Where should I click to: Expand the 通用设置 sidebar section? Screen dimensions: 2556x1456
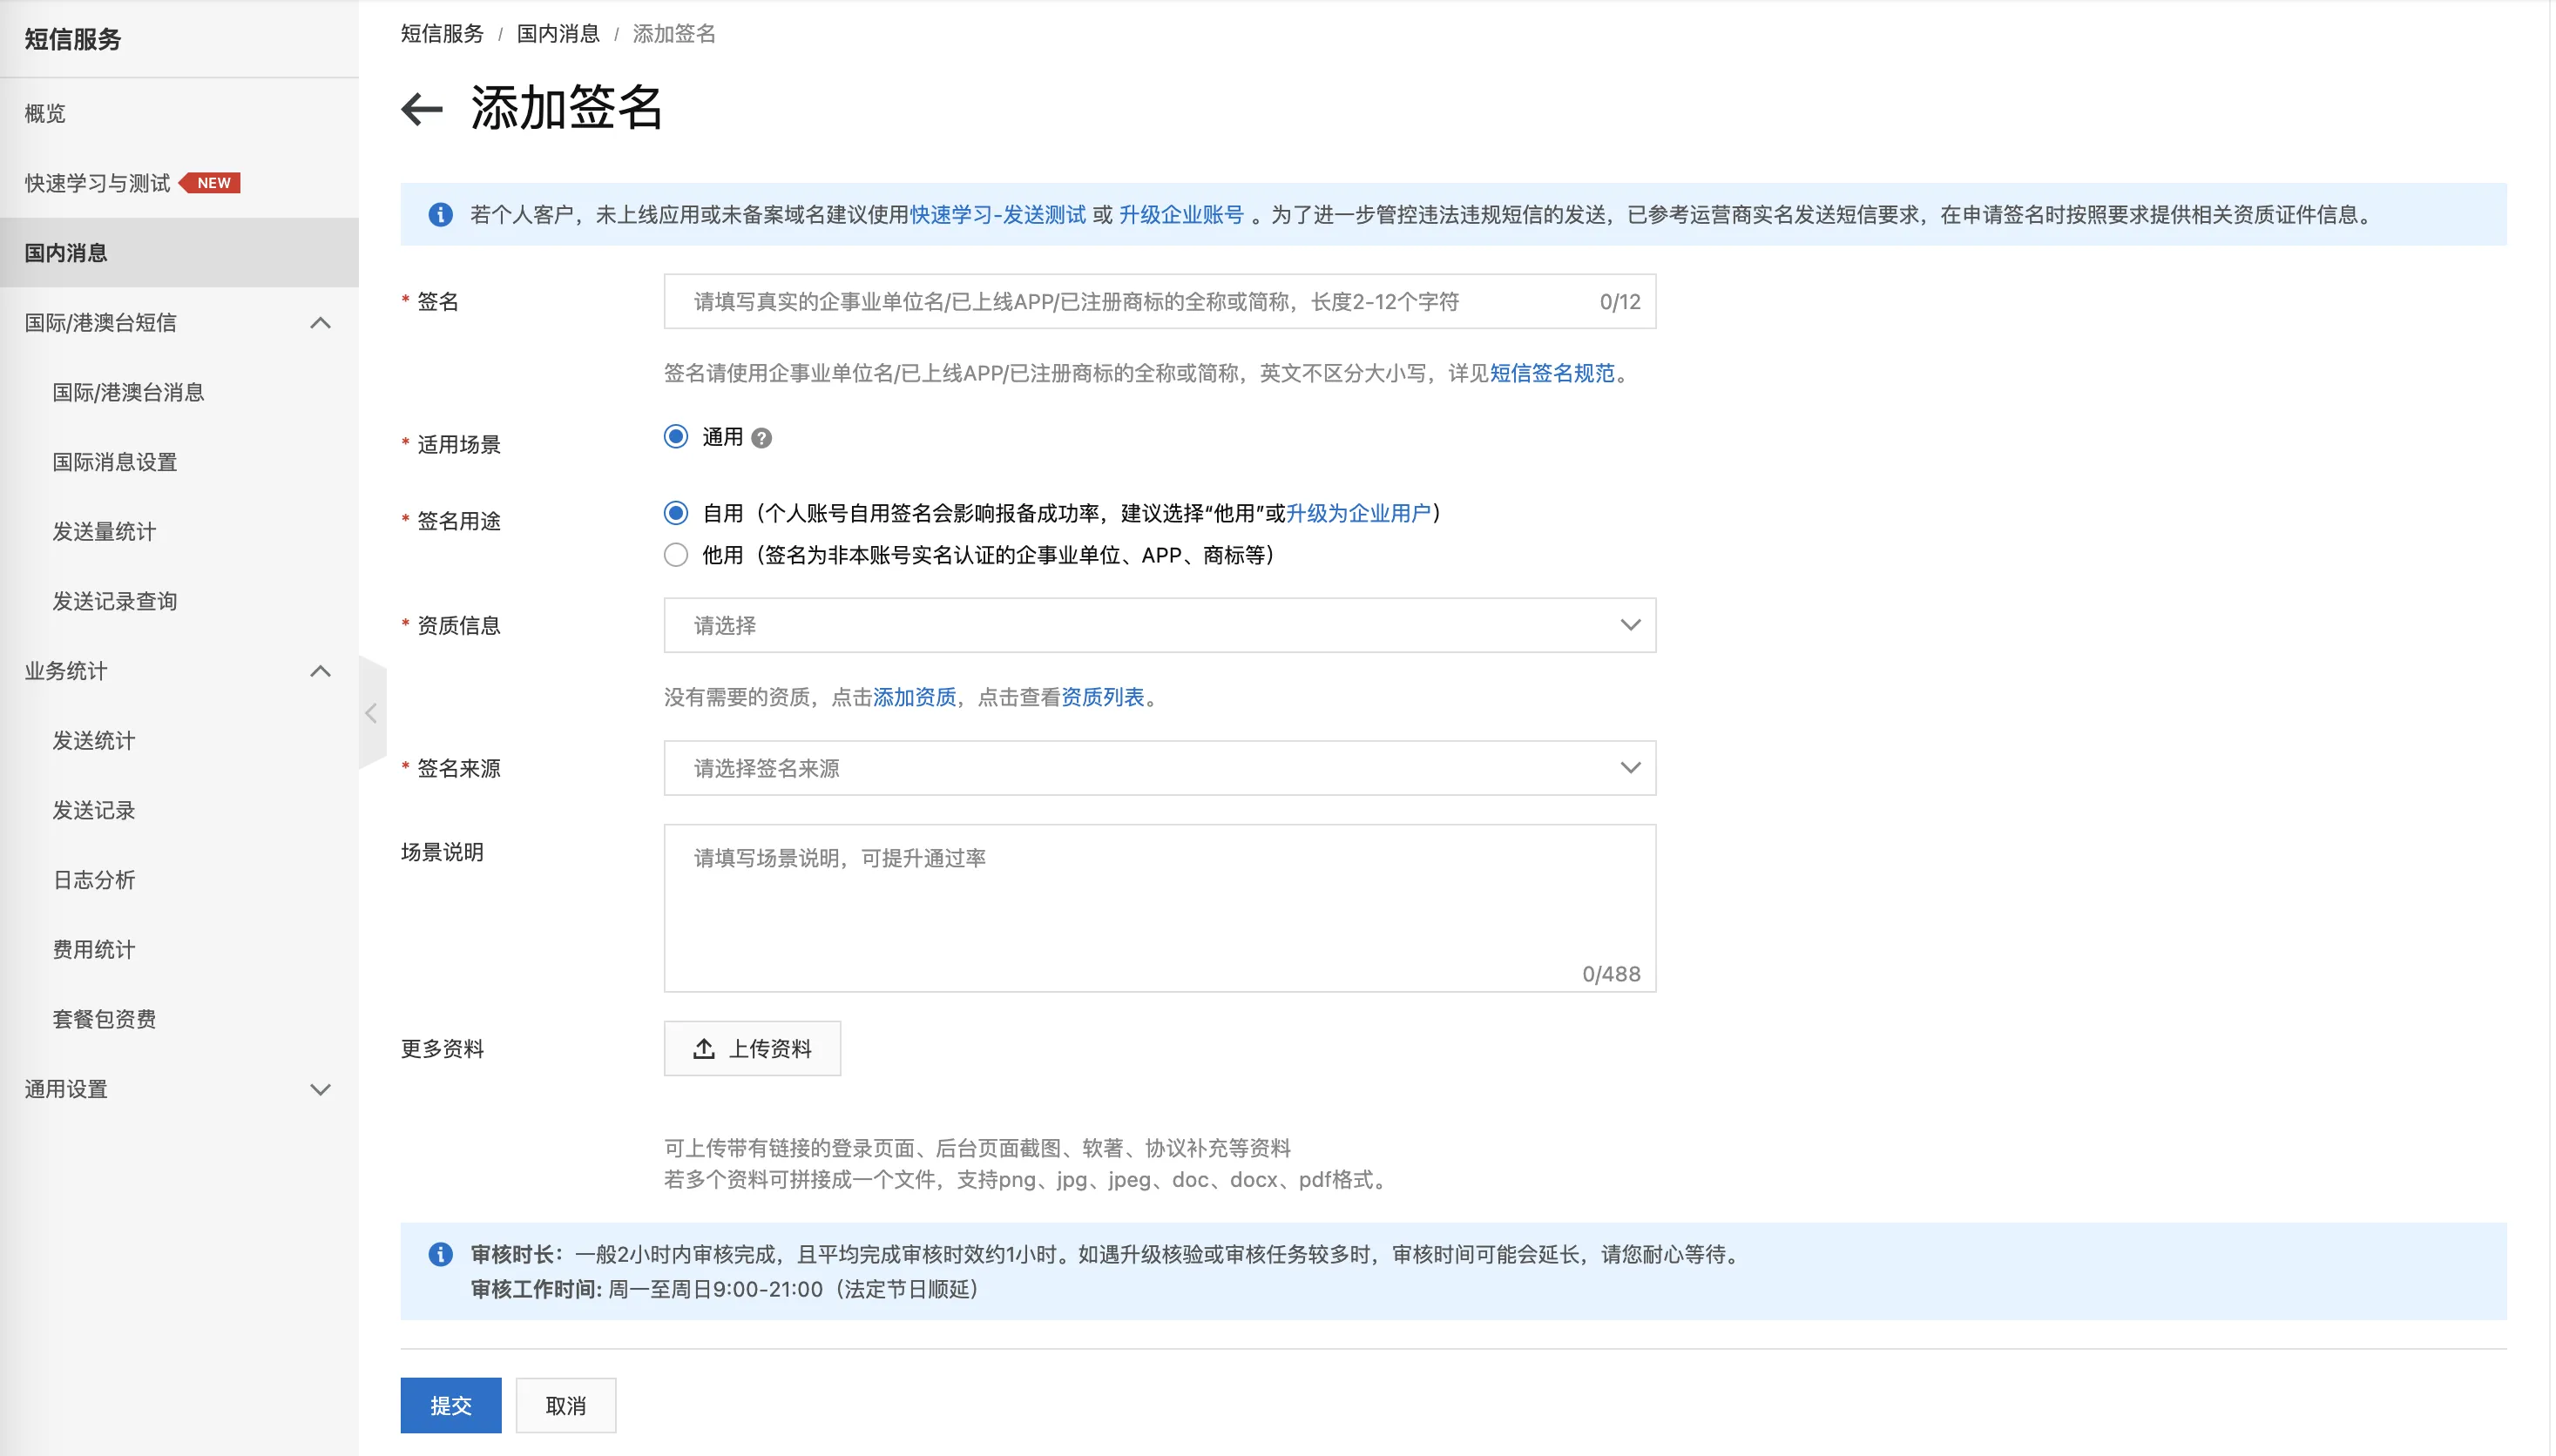tap(320, 1089)
